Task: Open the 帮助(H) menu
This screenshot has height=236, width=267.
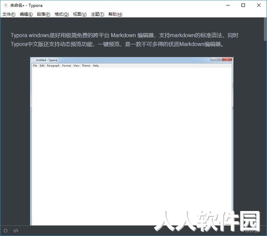Action: point(115,14)
